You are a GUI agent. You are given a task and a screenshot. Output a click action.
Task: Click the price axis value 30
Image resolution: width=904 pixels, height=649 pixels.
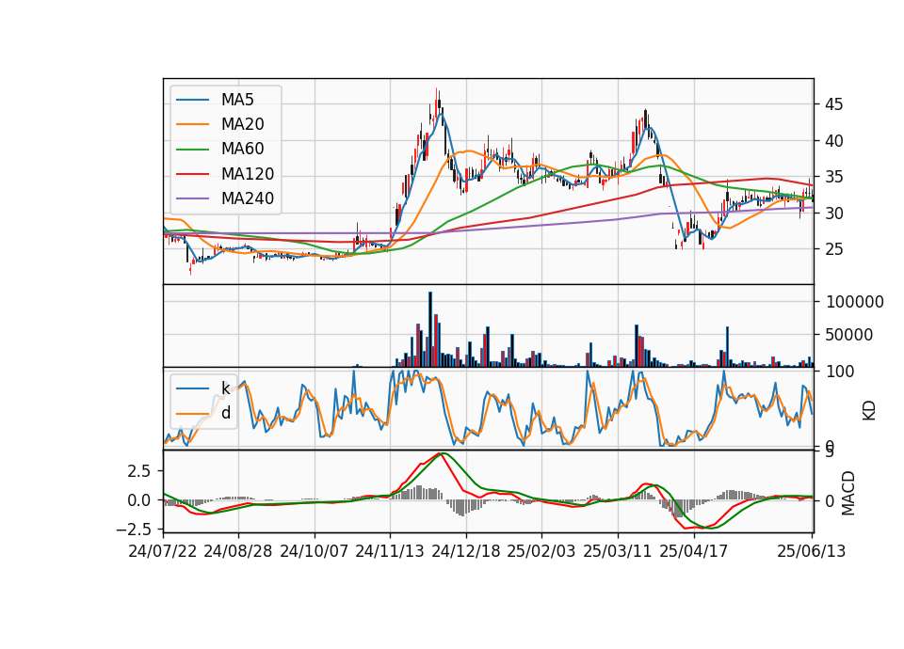click(833, 214)
